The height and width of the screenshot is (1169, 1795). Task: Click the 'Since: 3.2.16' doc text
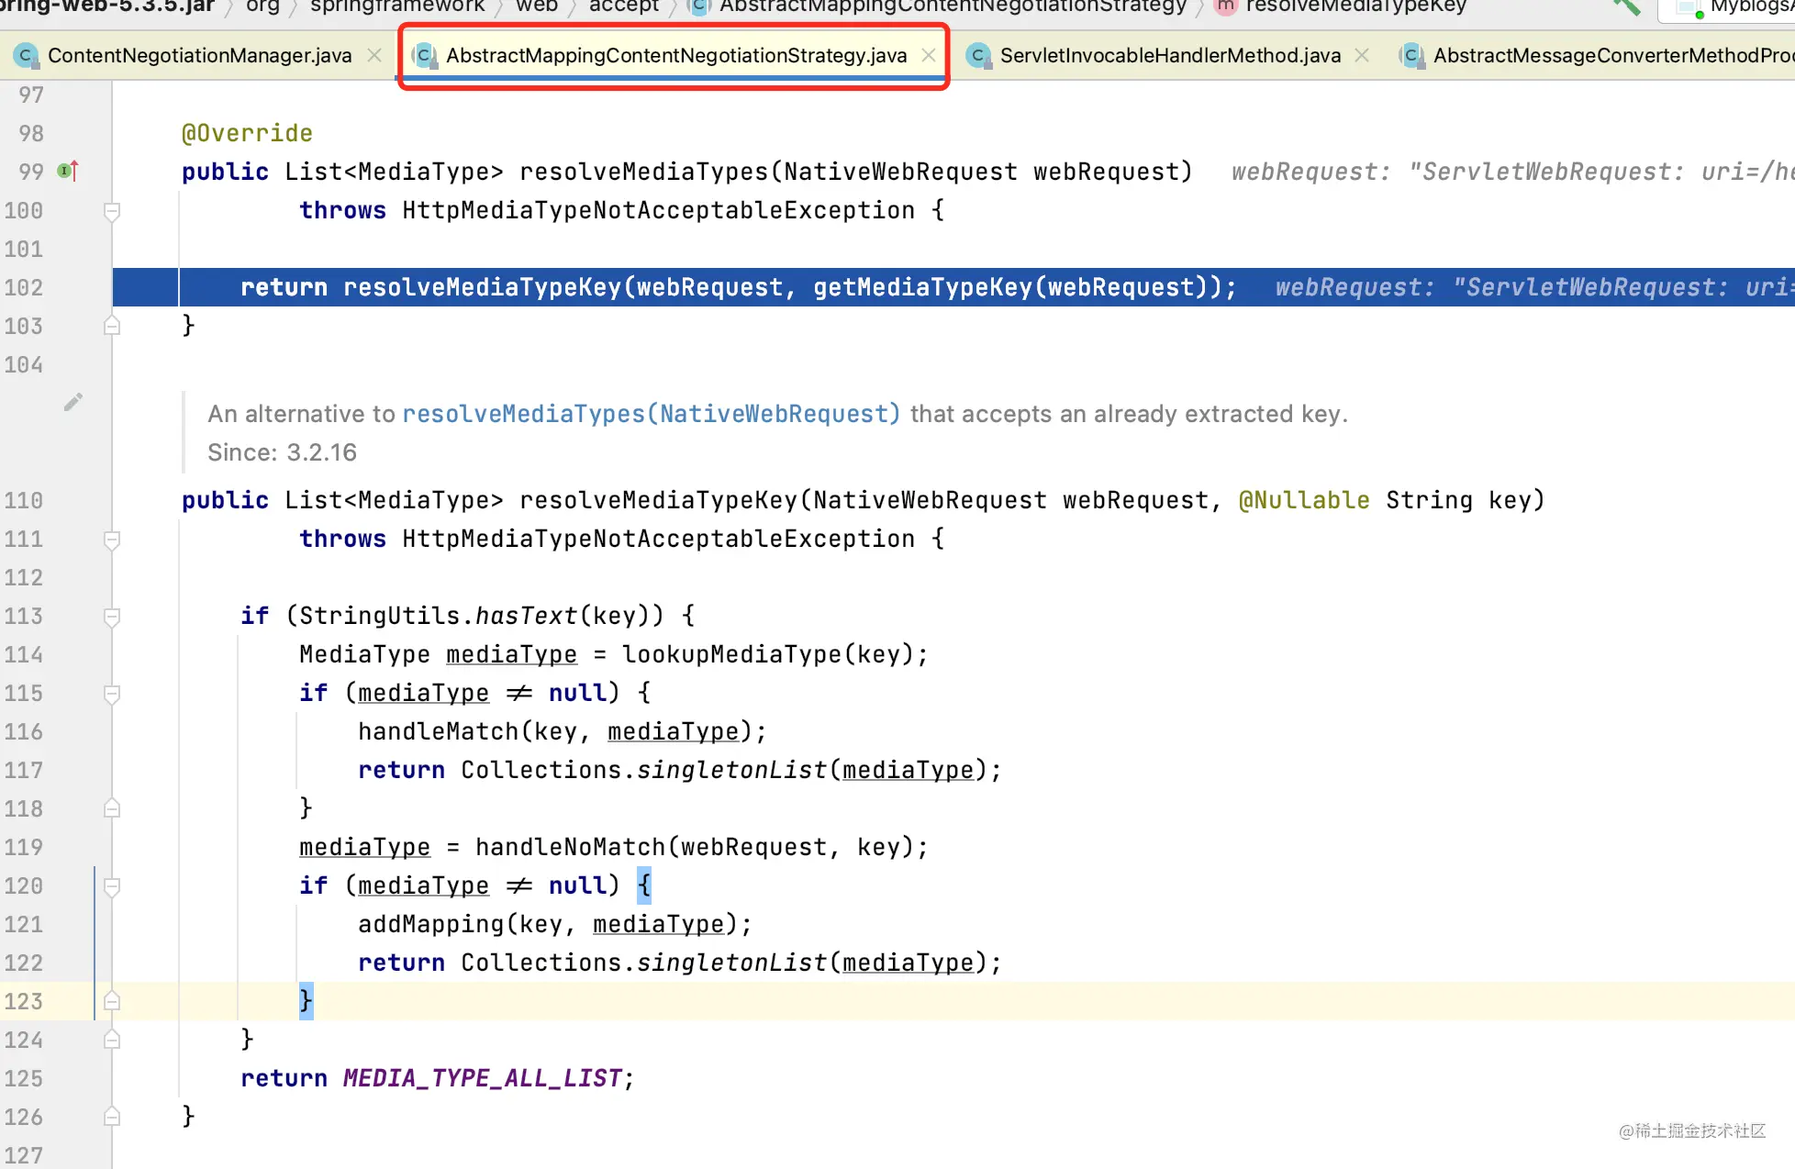coord(282,452)
